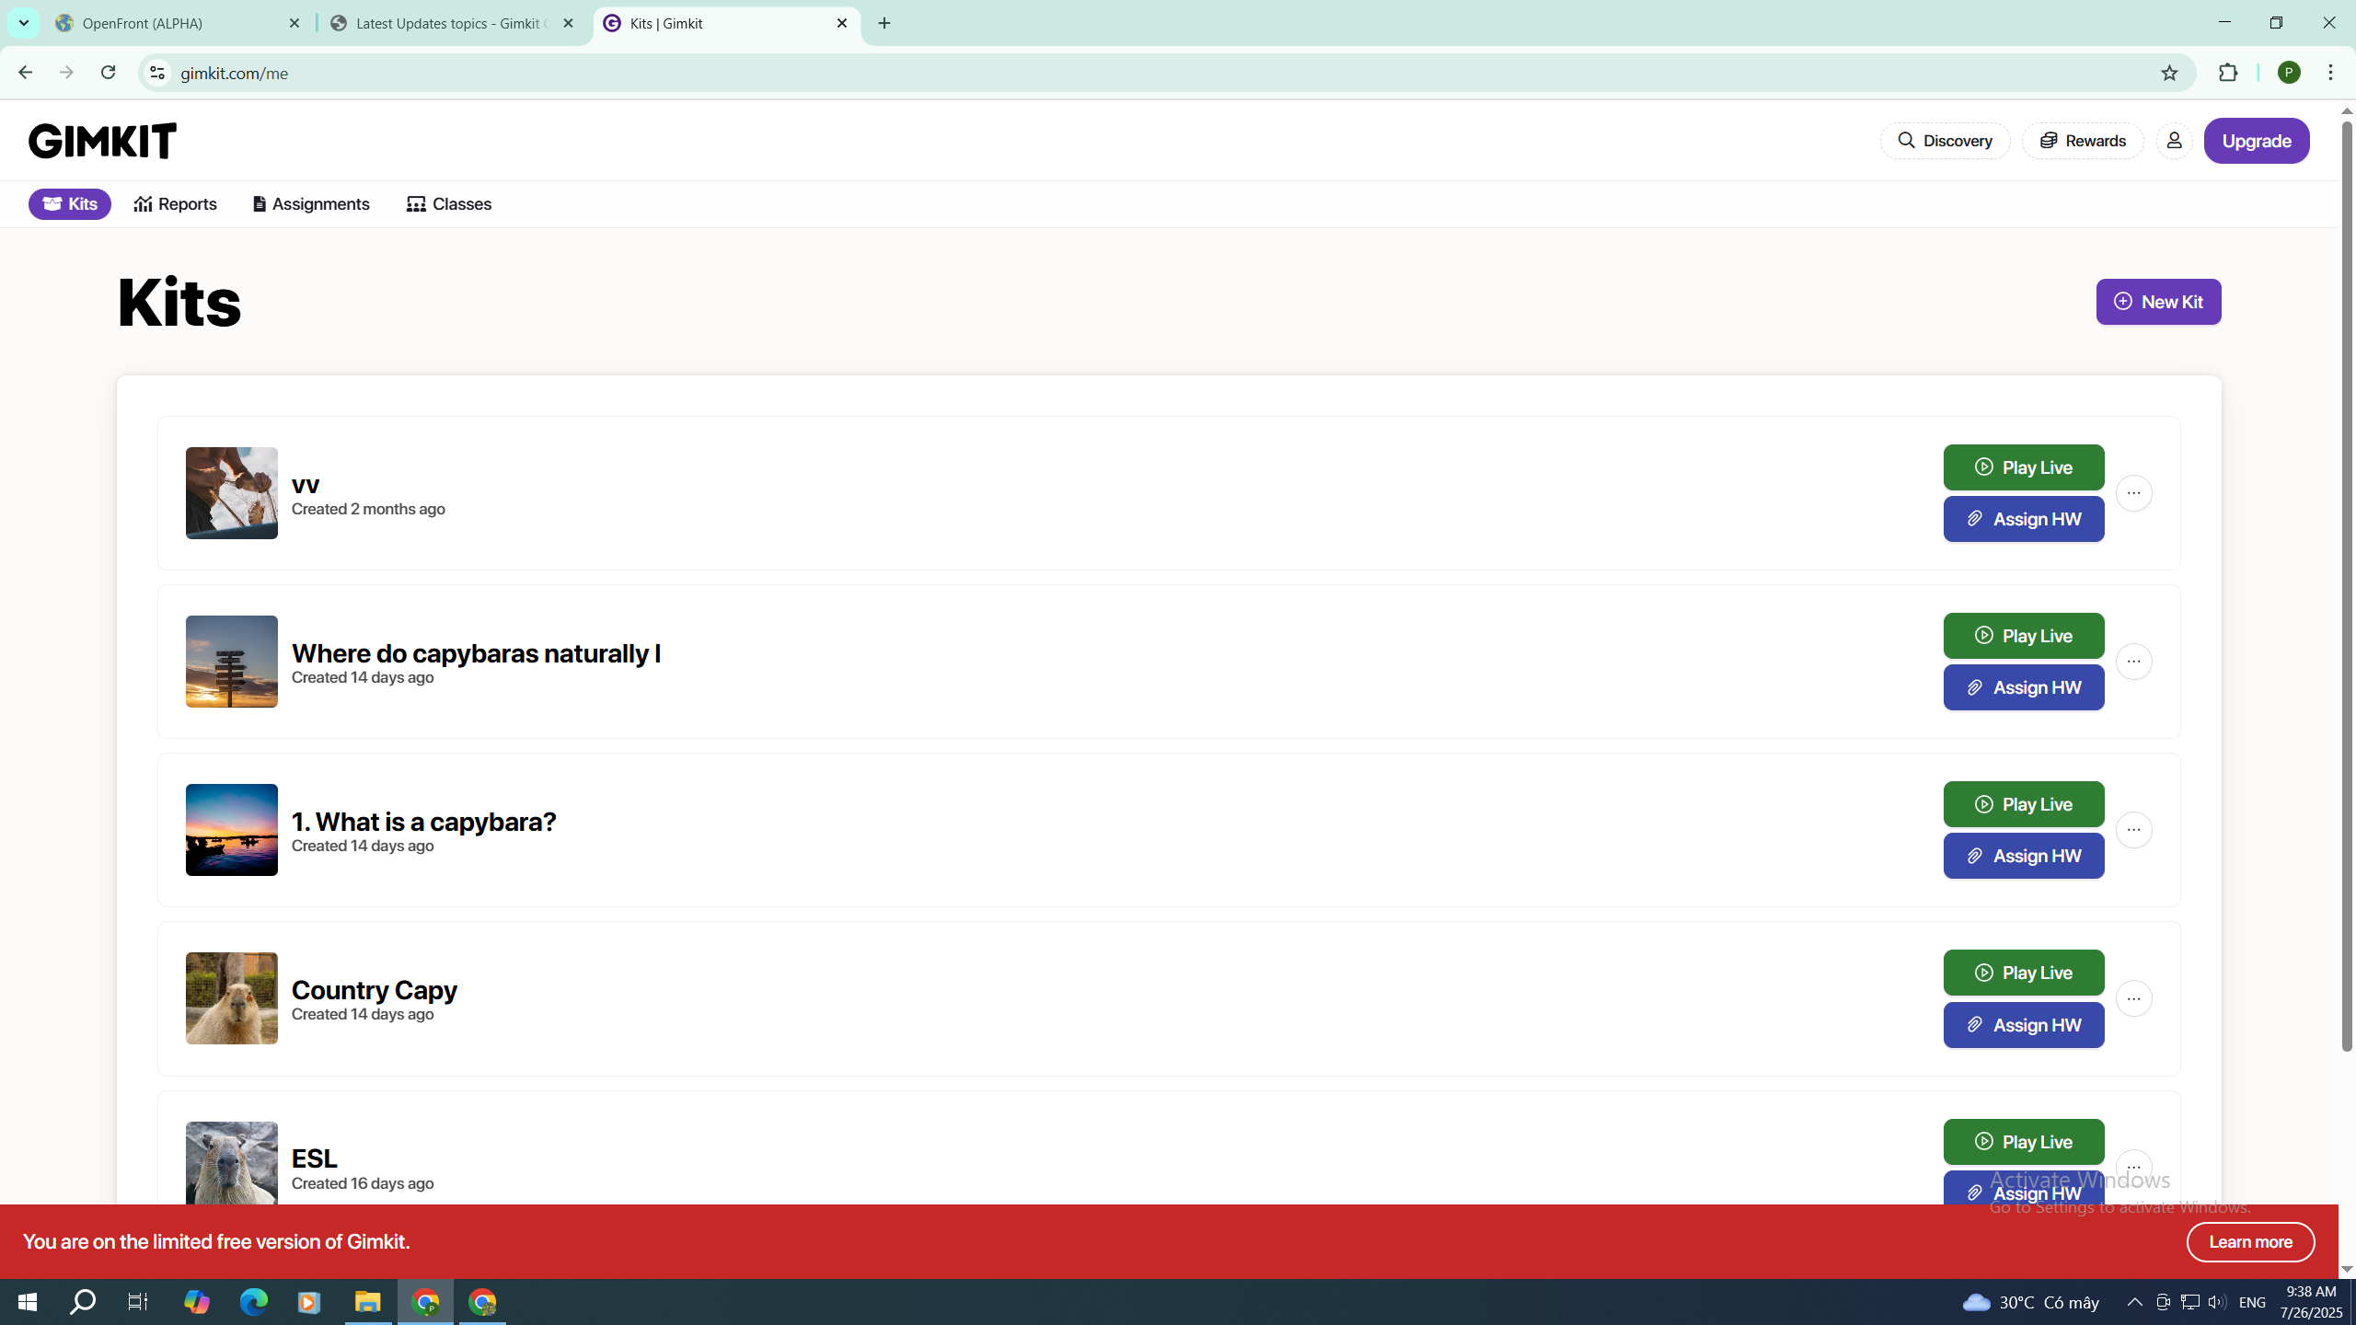Viewport: 2356px width, 1325px height.
Task: Play Live the '1. What is a capybara?' kit
Action: [x=2023, y=804]
